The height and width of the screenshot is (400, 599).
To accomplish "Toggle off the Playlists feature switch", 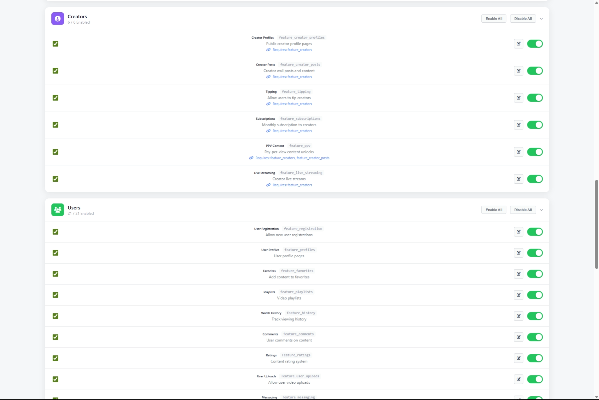I will 535,295.
